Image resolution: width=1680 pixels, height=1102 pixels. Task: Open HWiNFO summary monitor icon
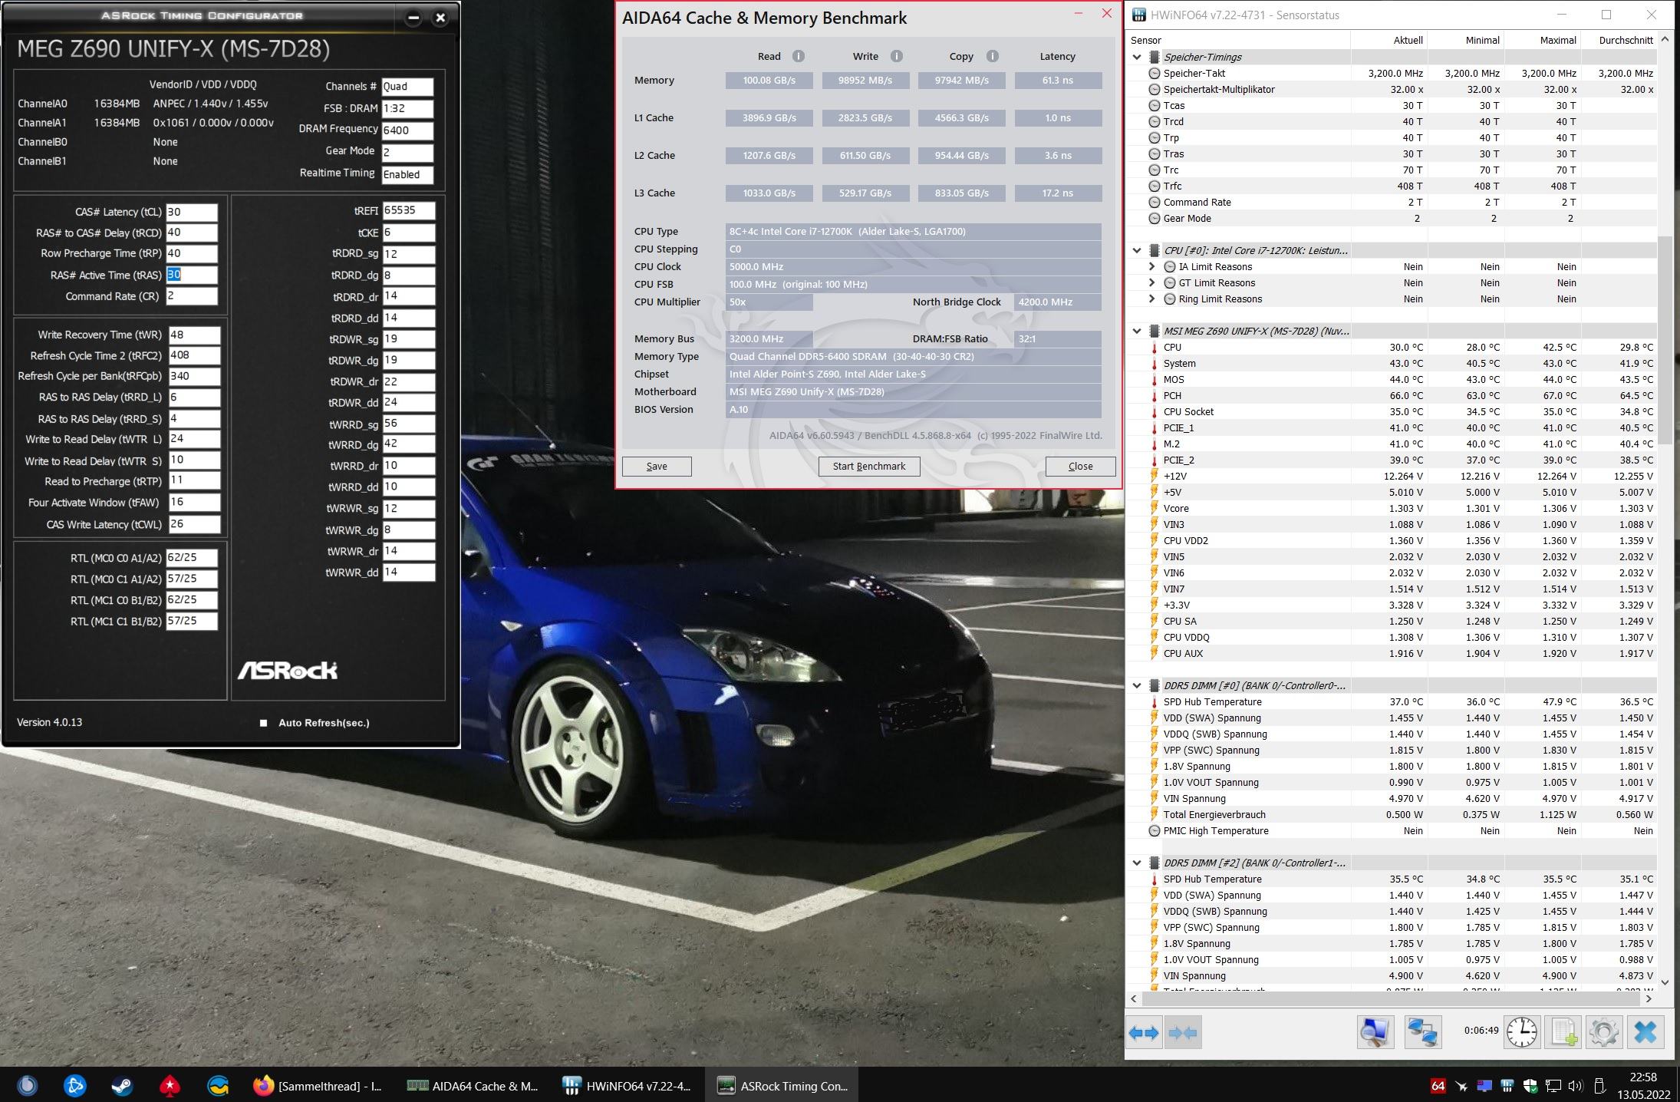pos(1375,1033)
